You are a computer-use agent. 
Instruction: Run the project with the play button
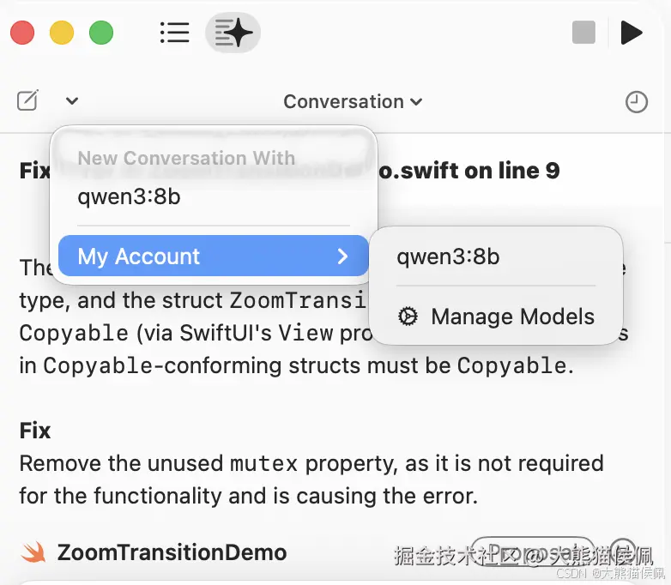pyautogui.click(x=632, y=33)
